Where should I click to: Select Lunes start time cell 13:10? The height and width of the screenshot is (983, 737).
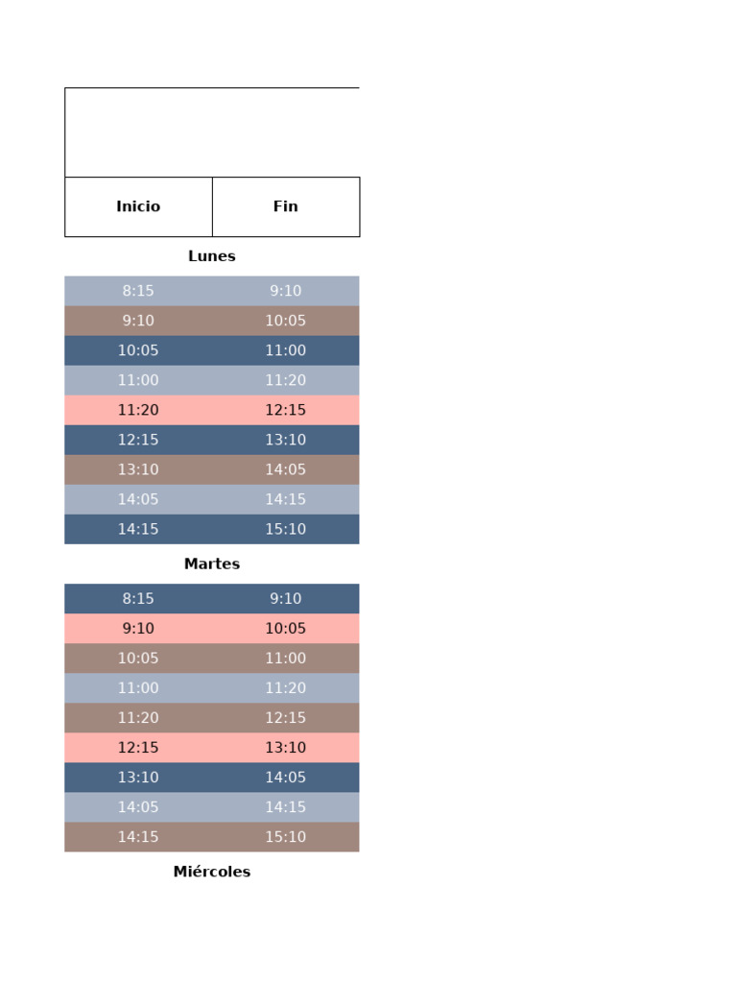click(x=138, y=469)
